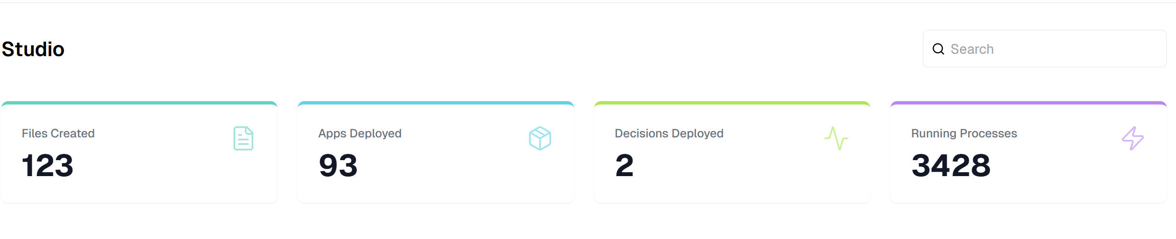The width and height of the screenshot is (1176, 239).
Task: Click the Decisions Deployed activity pulse icon
Action: tap(836, 138)
